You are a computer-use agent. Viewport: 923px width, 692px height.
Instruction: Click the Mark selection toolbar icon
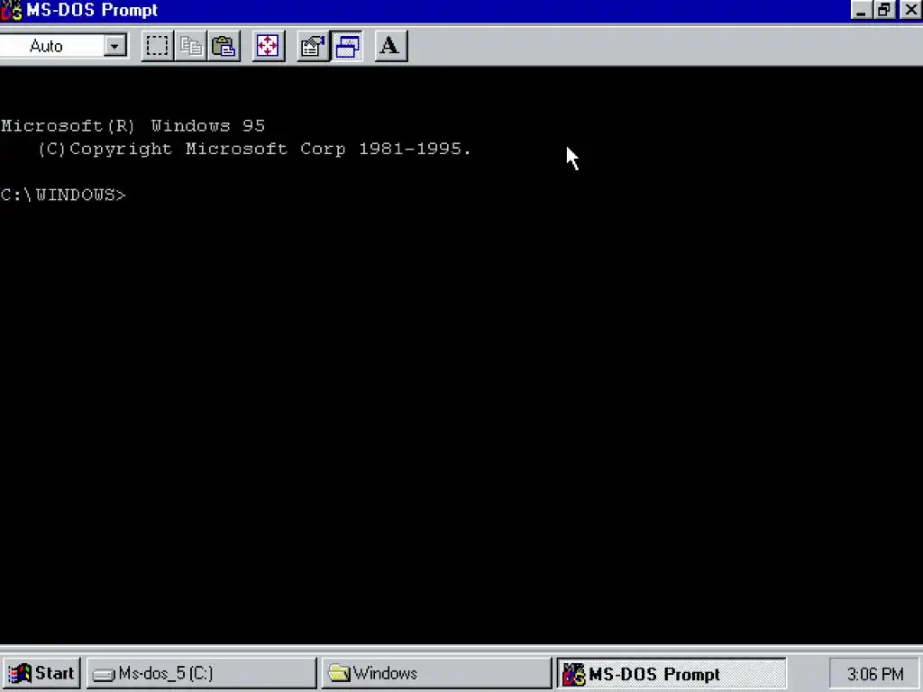point(157,46)
